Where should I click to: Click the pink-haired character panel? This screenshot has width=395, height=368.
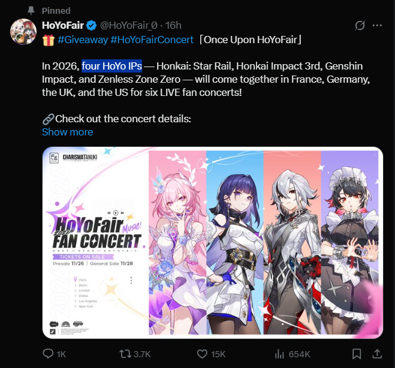[177, 243]
